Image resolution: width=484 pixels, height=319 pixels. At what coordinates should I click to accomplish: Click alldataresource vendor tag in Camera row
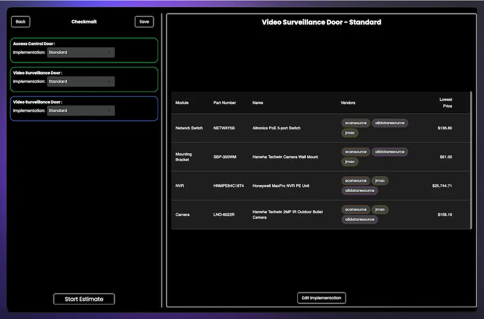click(x=359, y=219)
